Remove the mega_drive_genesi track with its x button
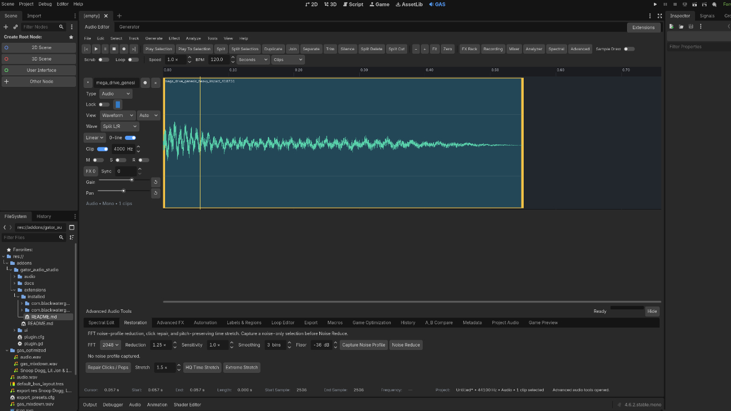Screen dimensions: 731x411 155,83
